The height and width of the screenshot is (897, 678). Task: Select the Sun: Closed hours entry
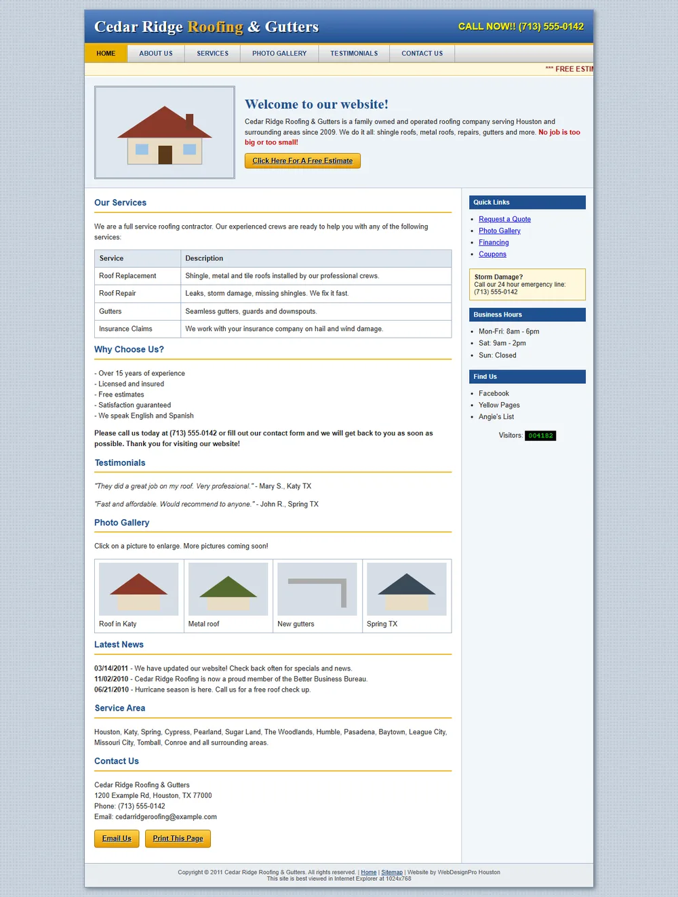coord(498,355)
